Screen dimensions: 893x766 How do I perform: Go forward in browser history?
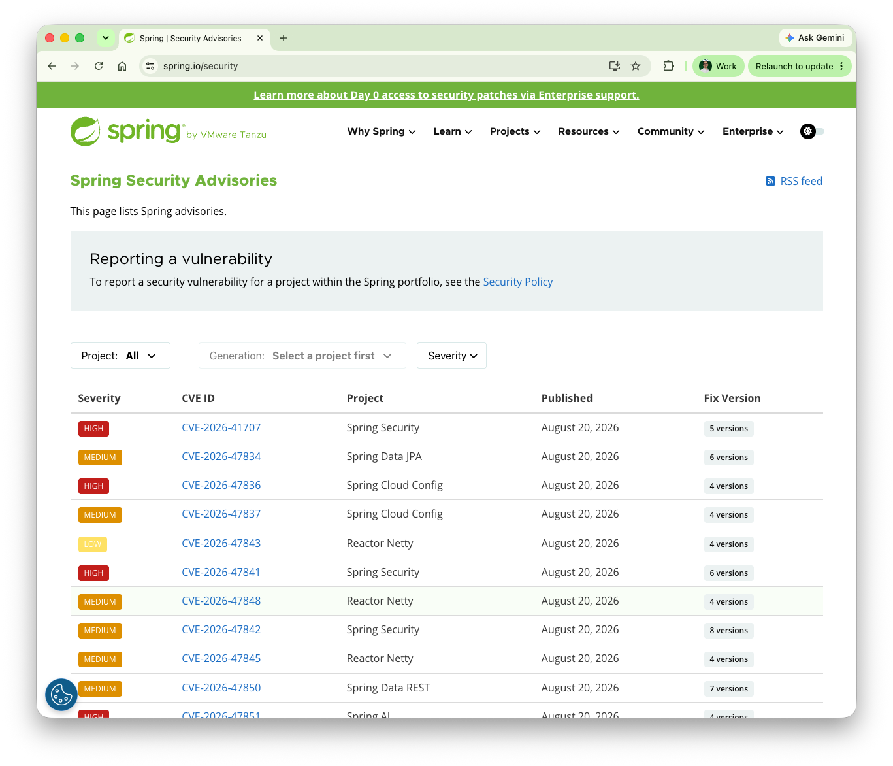pyautogui.click(x=75, y=66)
